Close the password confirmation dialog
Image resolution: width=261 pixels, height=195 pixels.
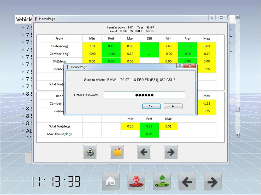coord(189,66)
